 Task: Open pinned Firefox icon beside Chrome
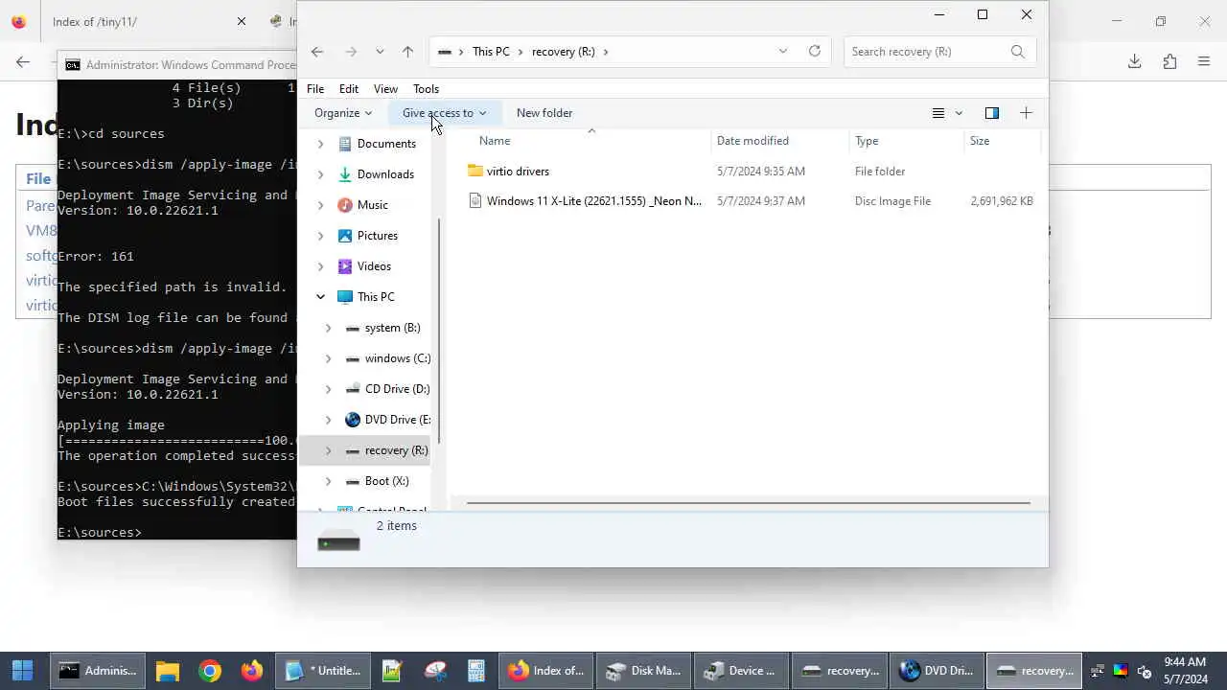point(252,671)
